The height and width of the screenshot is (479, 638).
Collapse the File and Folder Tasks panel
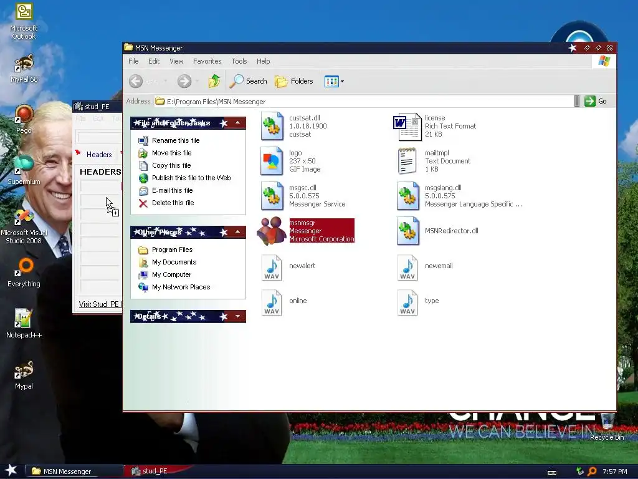point(237,123)
